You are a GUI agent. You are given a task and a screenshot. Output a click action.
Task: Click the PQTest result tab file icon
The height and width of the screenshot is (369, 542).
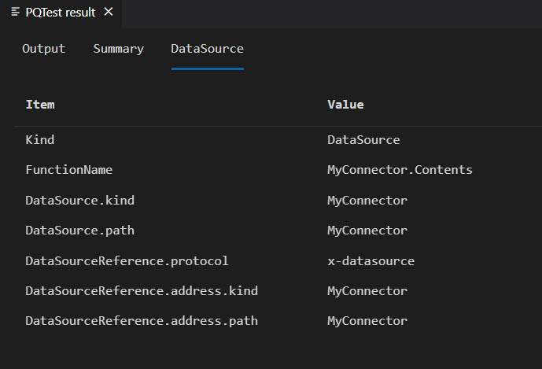pyautogui.click(x=15, y=12)
